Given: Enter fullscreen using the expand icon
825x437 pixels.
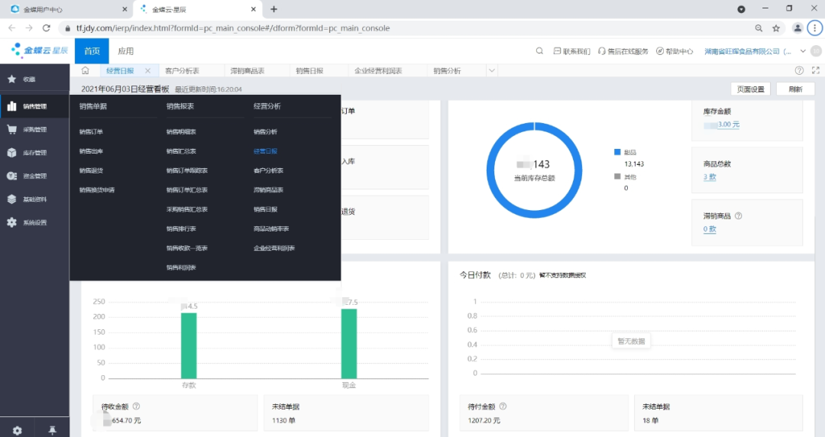Looking at the screenshot, I should click(x=815, y=70).
